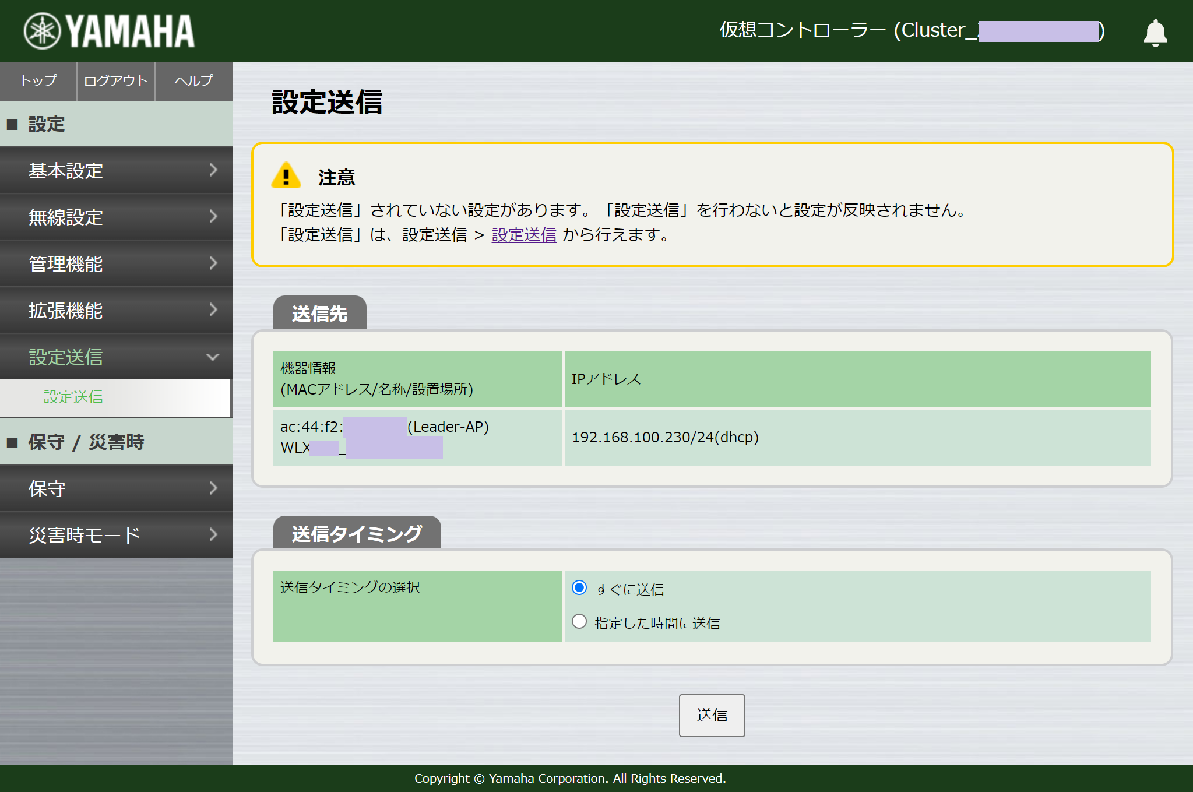This screenshot has width=1193, height=792.
Task: Click the chevron icon on 基本設定
Action: click(x=214, y=170)
